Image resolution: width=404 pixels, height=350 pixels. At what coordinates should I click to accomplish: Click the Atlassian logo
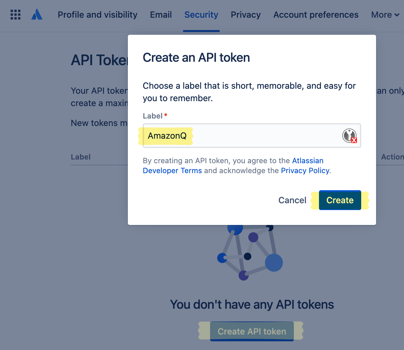click(37, 14)
